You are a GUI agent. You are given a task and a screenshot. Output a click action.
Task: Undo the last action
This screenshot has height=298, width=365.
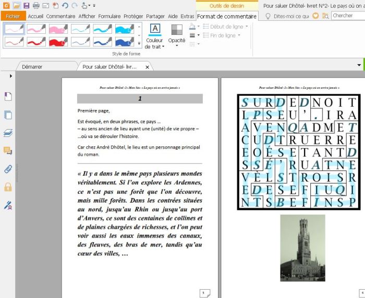pyautogui.click(x=65, y=5)
